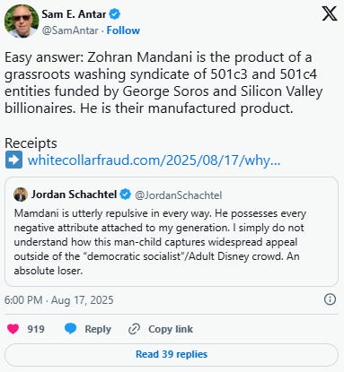Like the tweet with the heart icon
344x372 pixels.
(x=13, y=329)
